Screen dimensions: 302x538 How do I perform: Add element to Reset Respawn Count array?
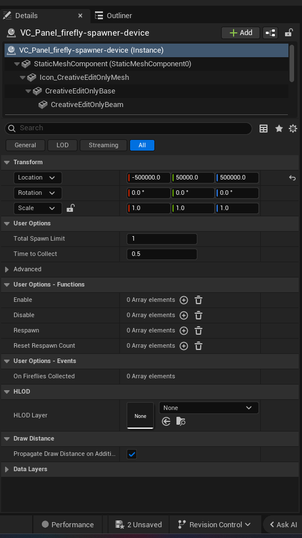click(x=184, y=346)
